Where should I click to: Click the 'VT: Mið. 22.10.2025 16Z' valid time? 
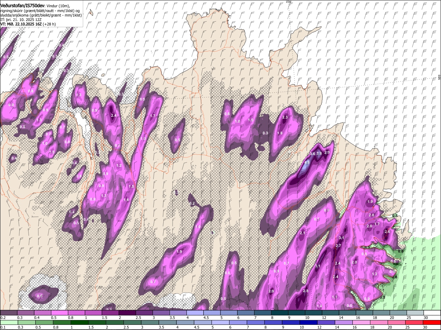pyautogui.click(x=21, y=24)
